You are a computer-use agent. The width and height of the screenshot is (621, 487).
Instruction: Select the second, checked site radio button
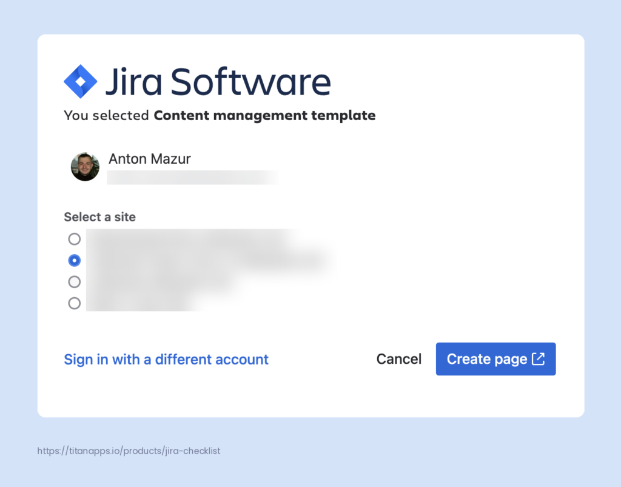(74, 260)
